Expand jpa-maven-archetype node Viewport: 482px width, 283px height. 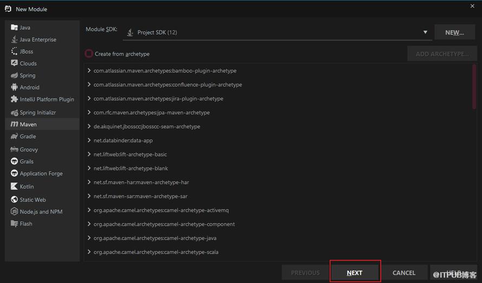pos(89,112)
